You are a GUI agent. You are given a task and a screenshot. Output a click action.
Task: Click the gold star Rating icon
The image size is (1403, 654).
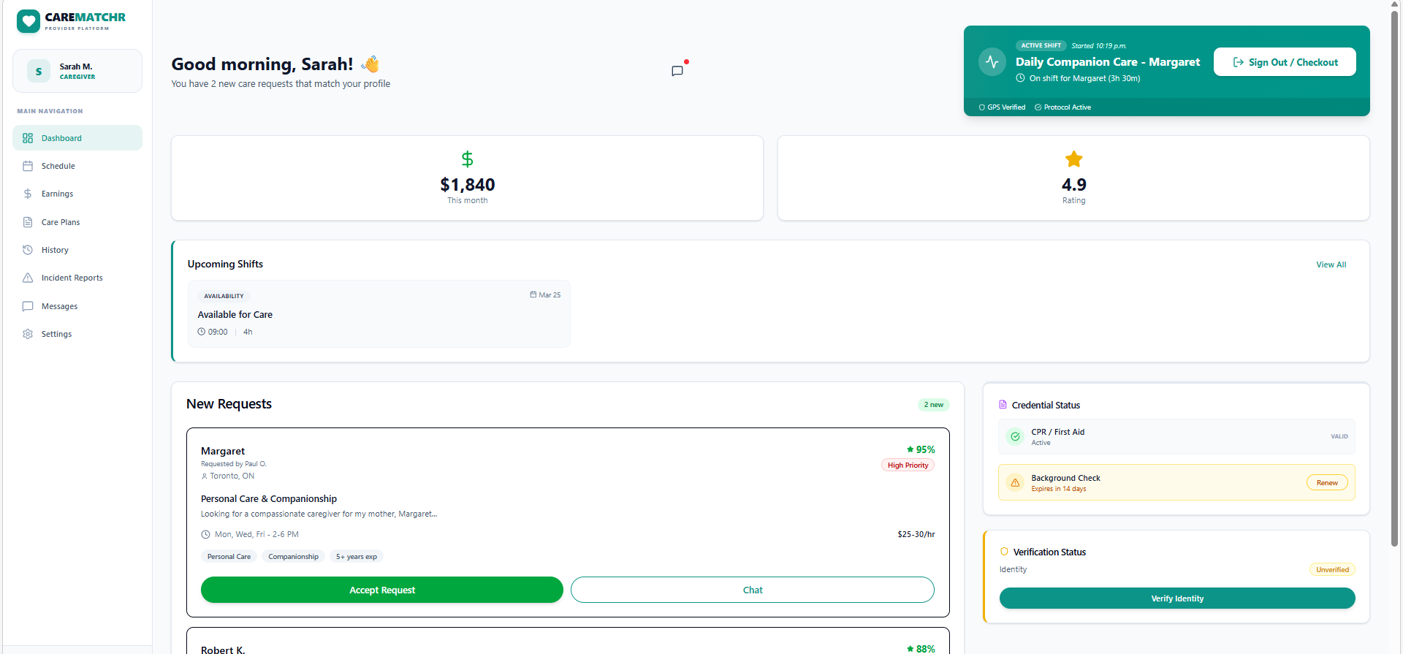tap(1073, 159)
